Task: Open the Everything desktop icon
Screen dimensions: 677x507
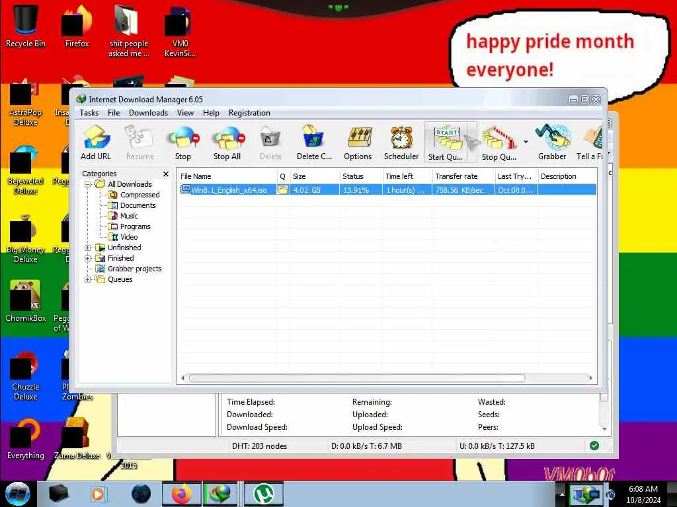Action: click(x=26, y=439)
